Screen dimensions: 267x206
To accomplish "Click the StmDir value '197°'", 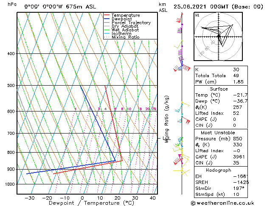I will click(239, 189).
